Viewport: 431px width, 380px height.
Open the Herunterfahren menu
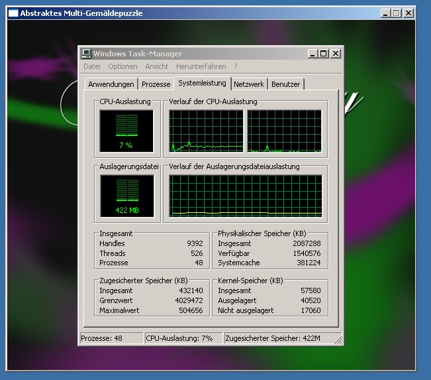tap(201, 66)
